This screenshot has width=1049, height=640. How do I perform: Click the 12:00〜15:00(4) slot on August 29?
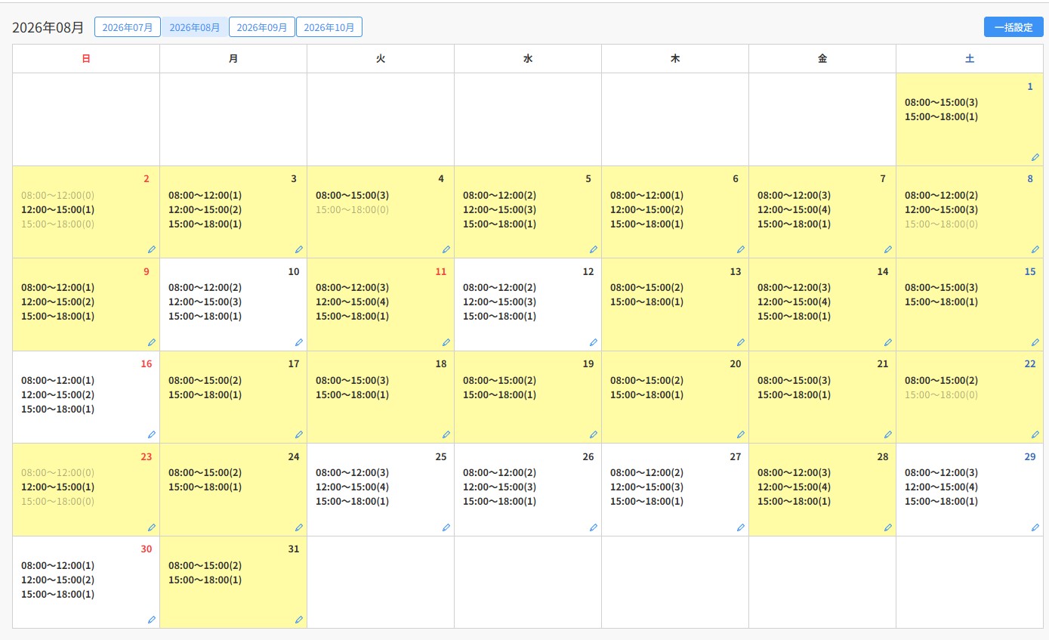coord(942,487)
